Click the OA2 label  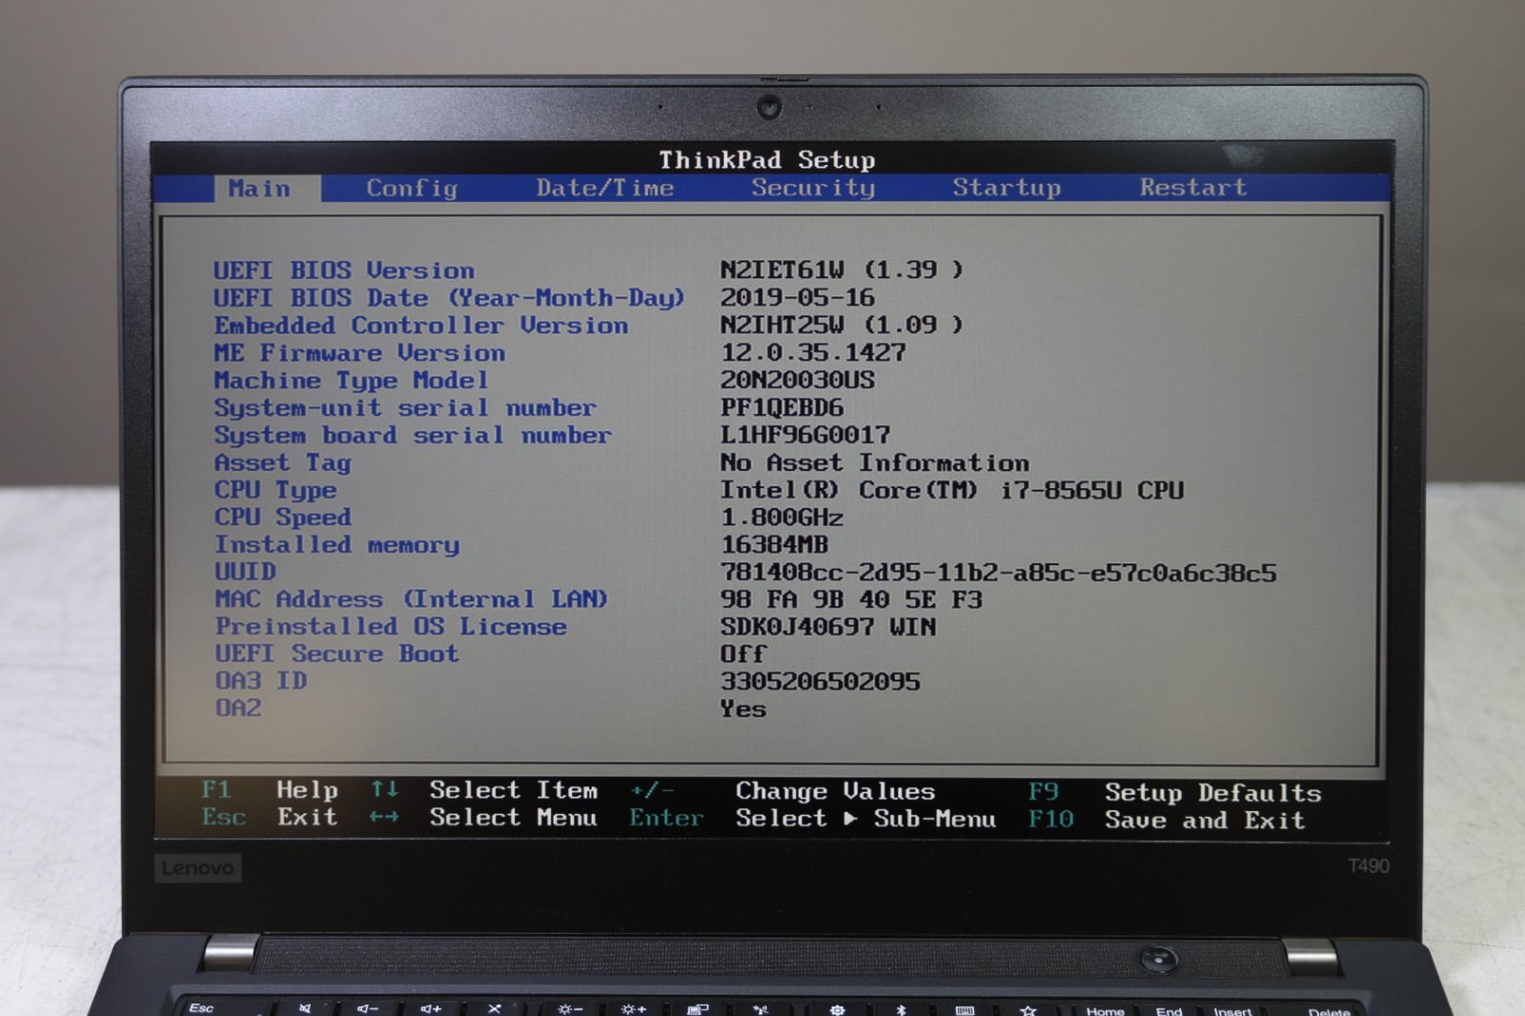237,708
